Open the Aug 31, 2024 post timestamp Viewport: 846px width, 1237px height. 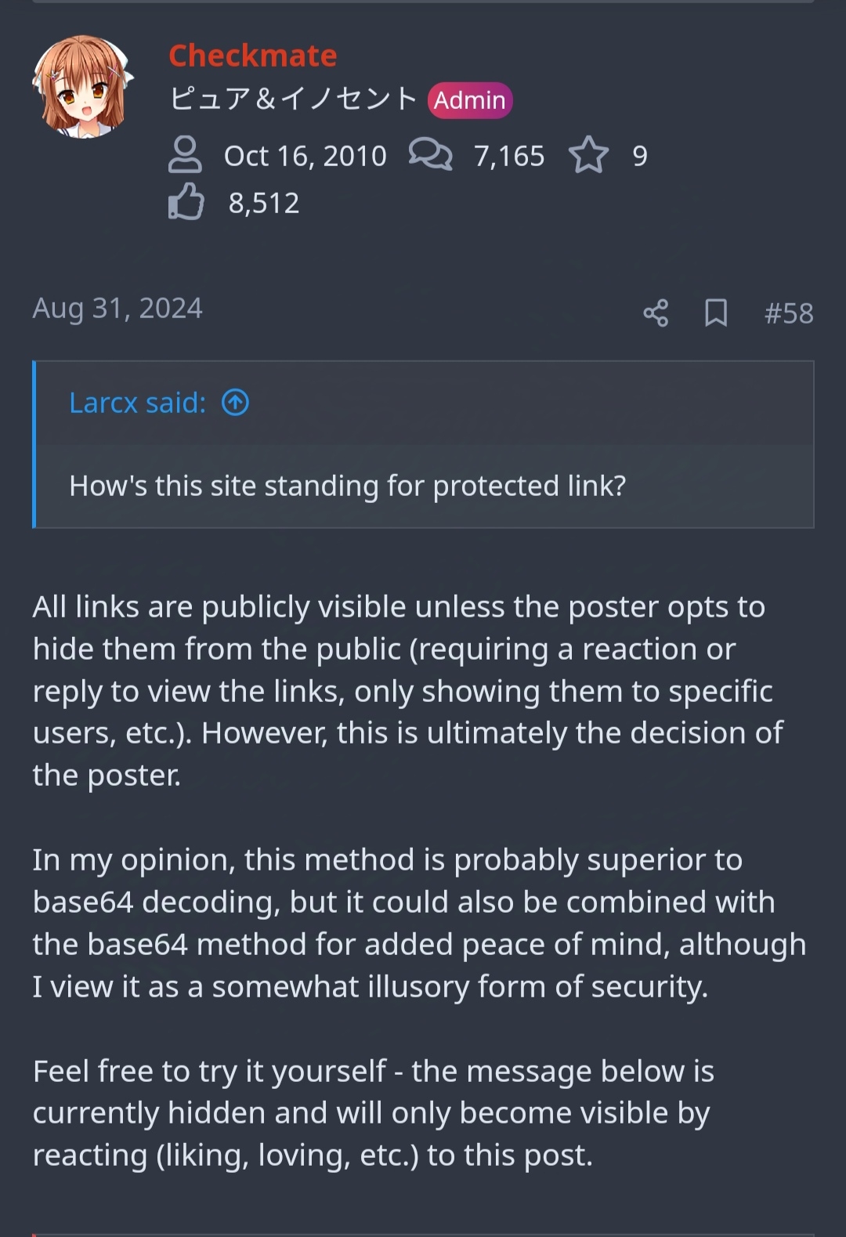117,308
